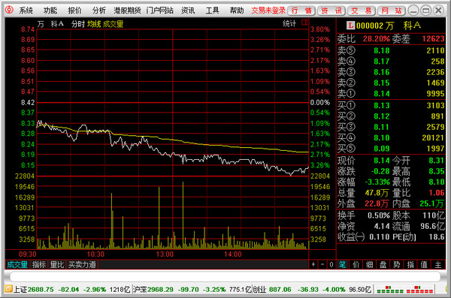
Task: Click the white command input bar
Action: tap(225, 277)
